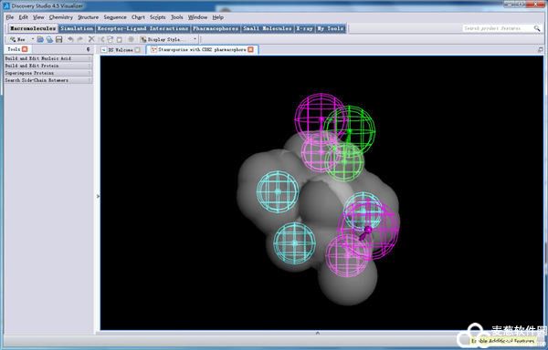The width and height of the screenshot is (548, 350).
Task: Expand bottom panel with up arrow
Action: click(x=317, y=333)
